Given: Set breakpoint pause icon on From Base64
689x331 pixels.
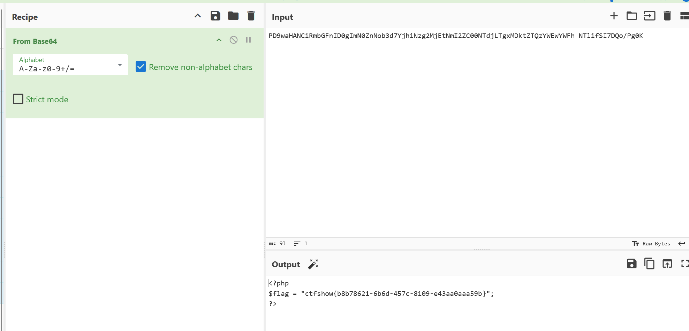Looking at the screenshot, I should click(x=248, y=40).
